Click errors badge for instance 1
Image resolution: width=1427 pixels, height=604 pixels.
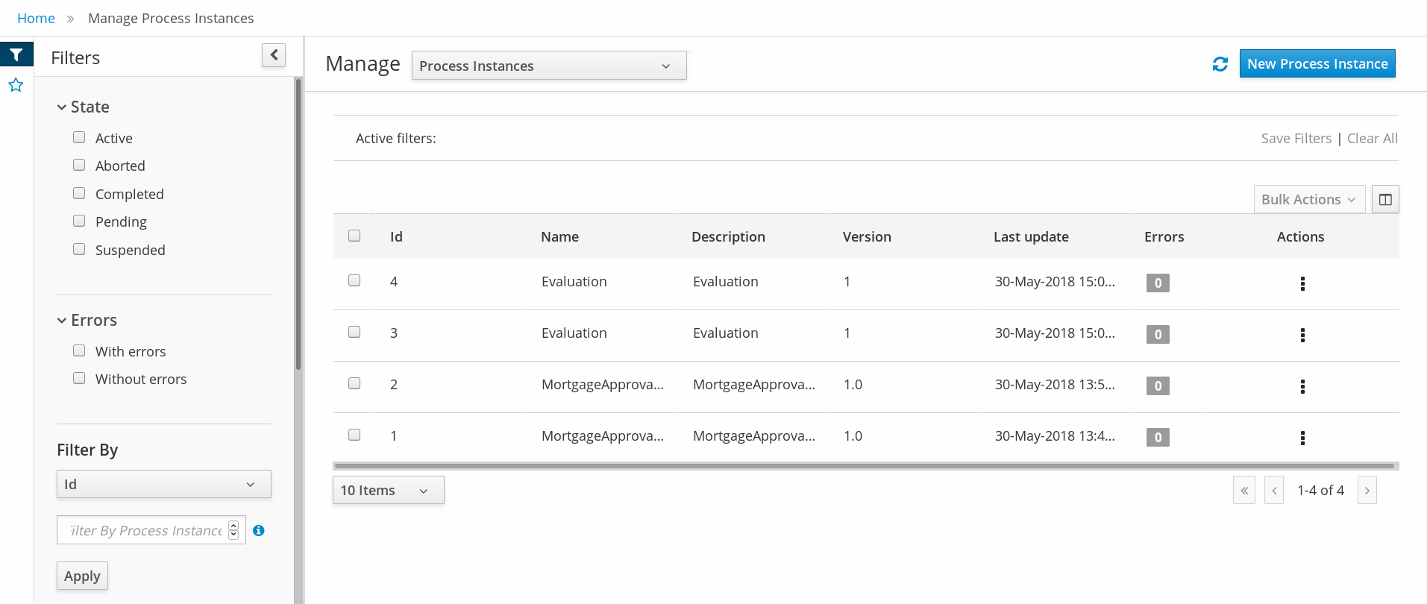click(x=1158, y=438)
